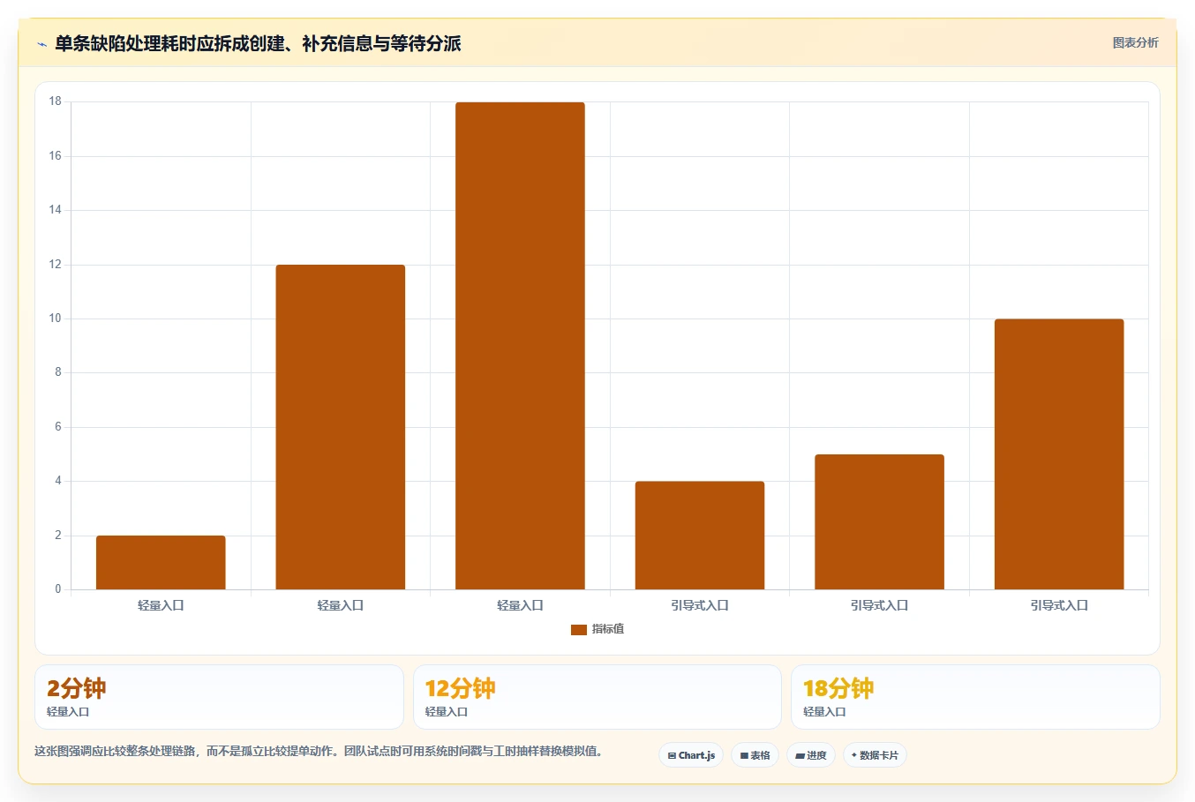1195x802 pixels.
Task: Click the y-axis label 6
Action: (58, 427)
